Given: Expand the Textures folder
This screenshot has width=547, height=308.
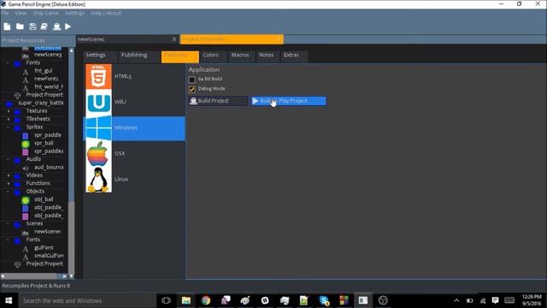Looking at the screenshot, I should [x=9, y=111].
